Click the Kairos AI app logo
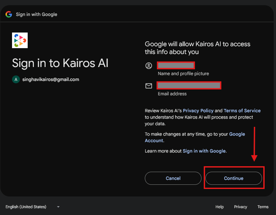The width and height of the screenshot is (276, 215). click(20, 41)
